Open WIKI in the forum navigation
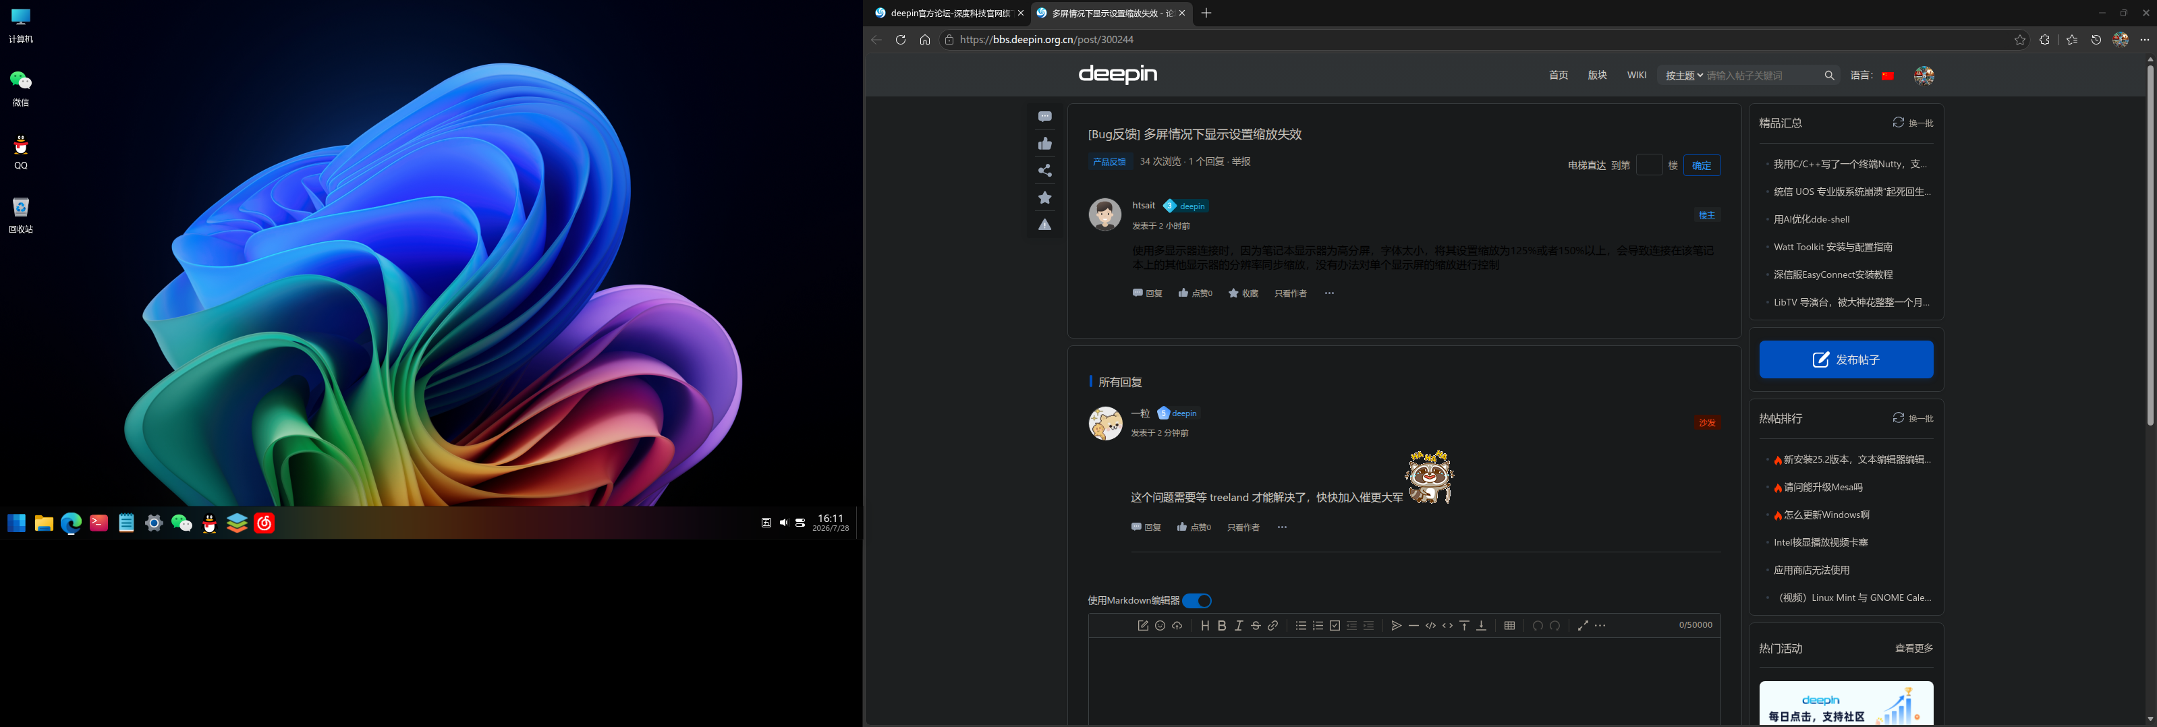 pos(1636,76)
